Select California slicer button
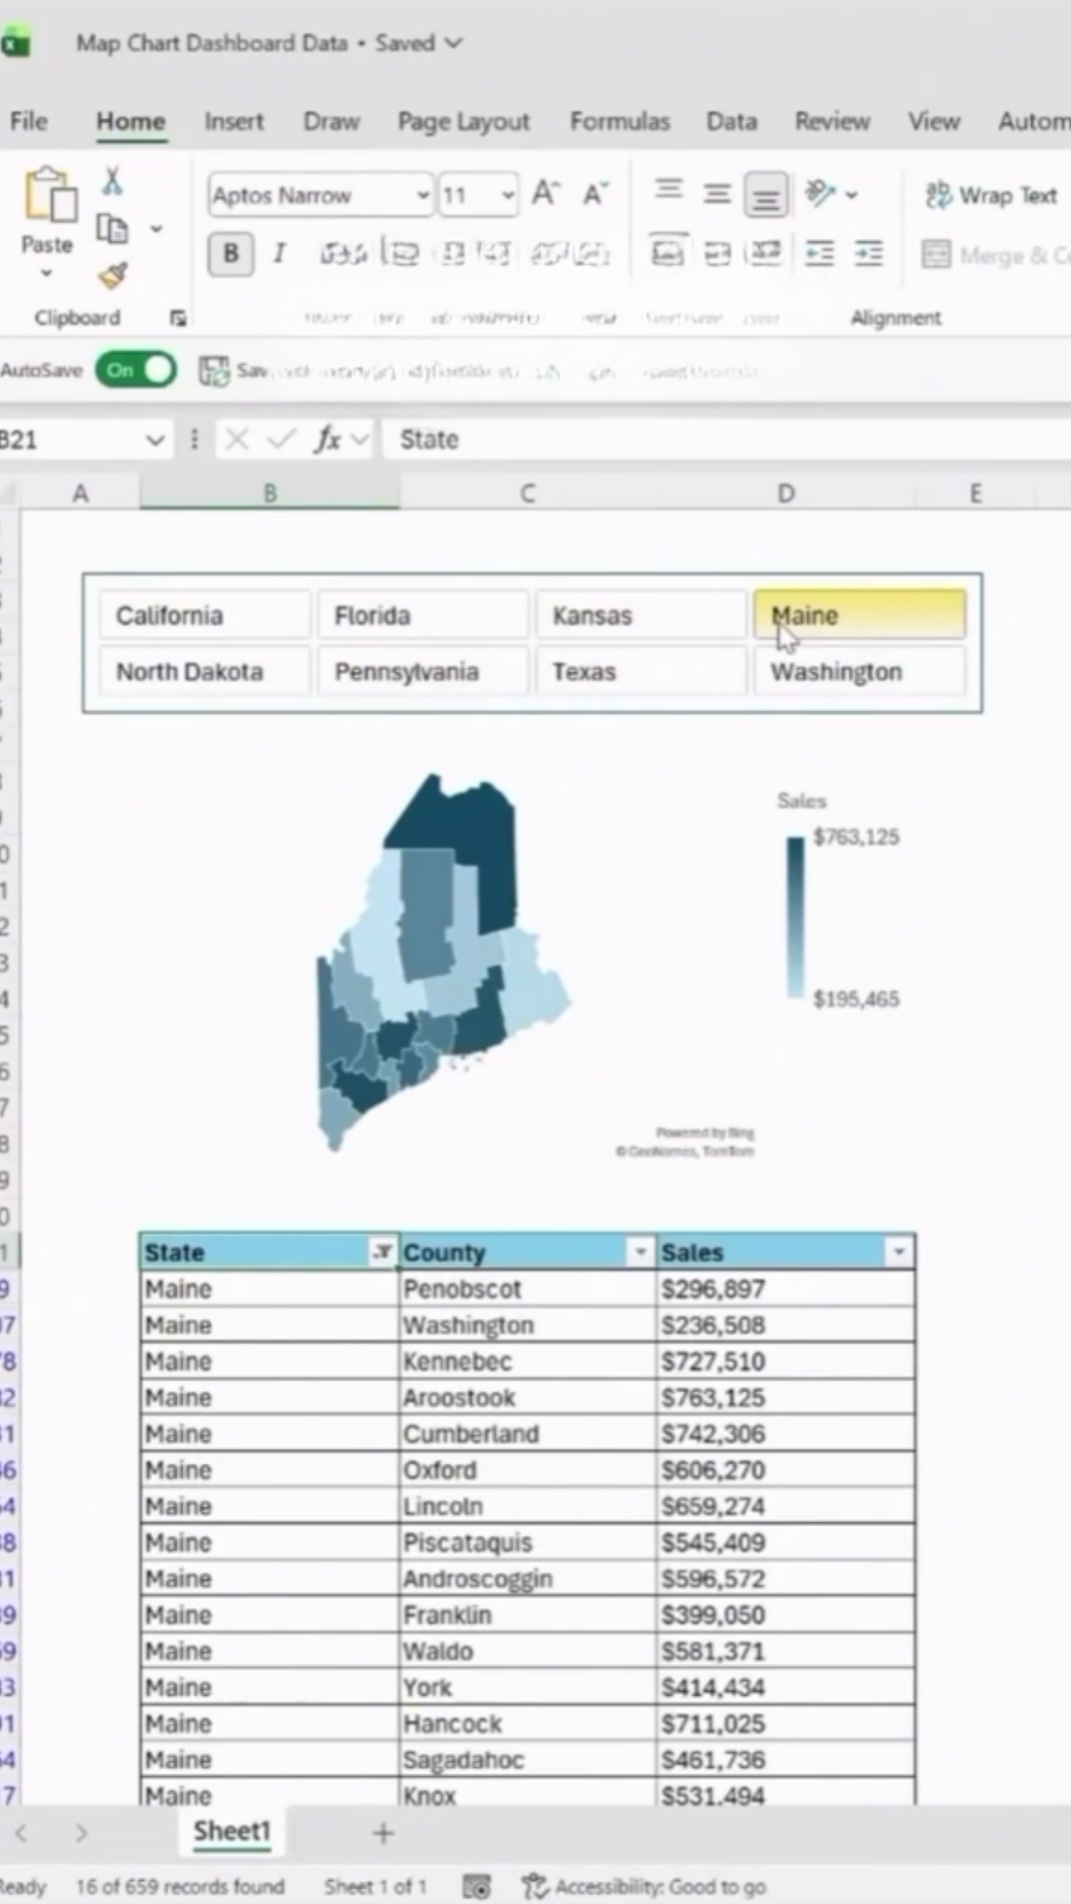 pyautogui.click(x=204, y=615)
